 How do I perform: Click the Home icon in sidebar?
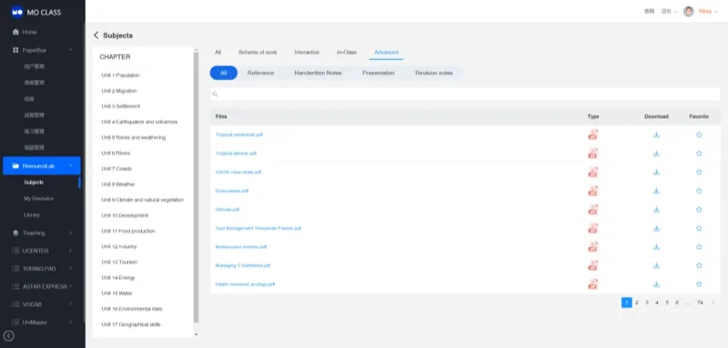tap(15, 32)
